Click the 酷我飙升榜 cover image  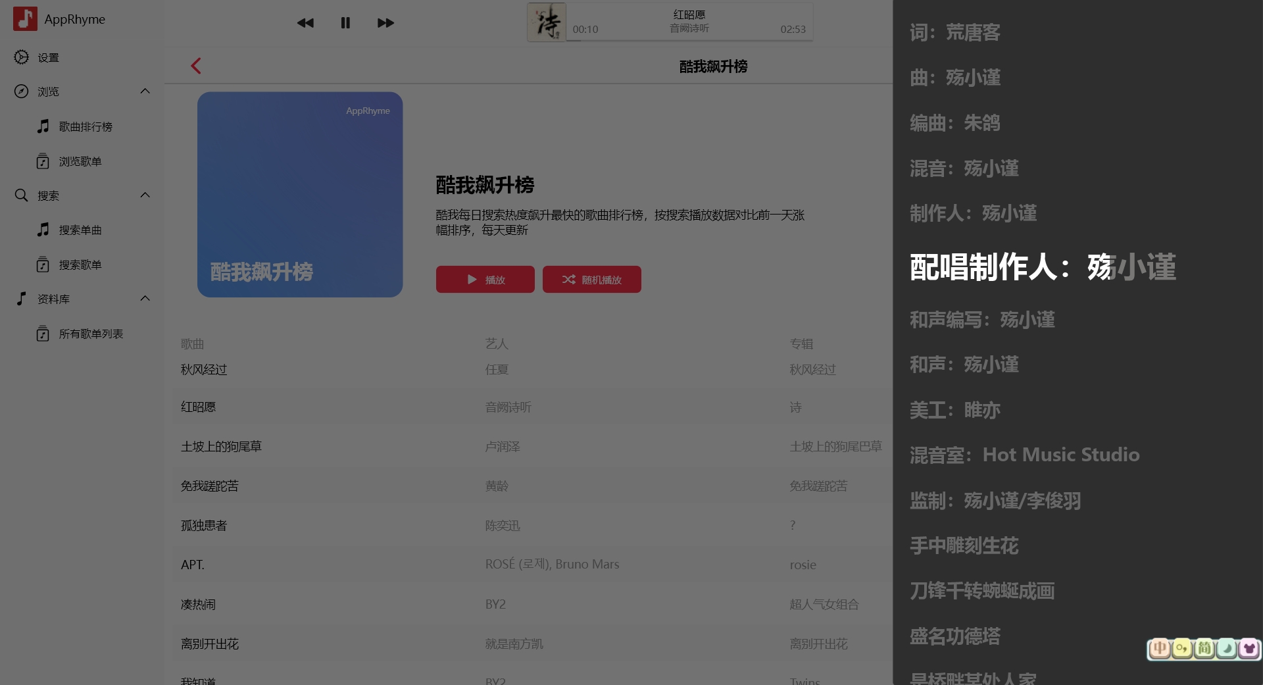point(300,195)
